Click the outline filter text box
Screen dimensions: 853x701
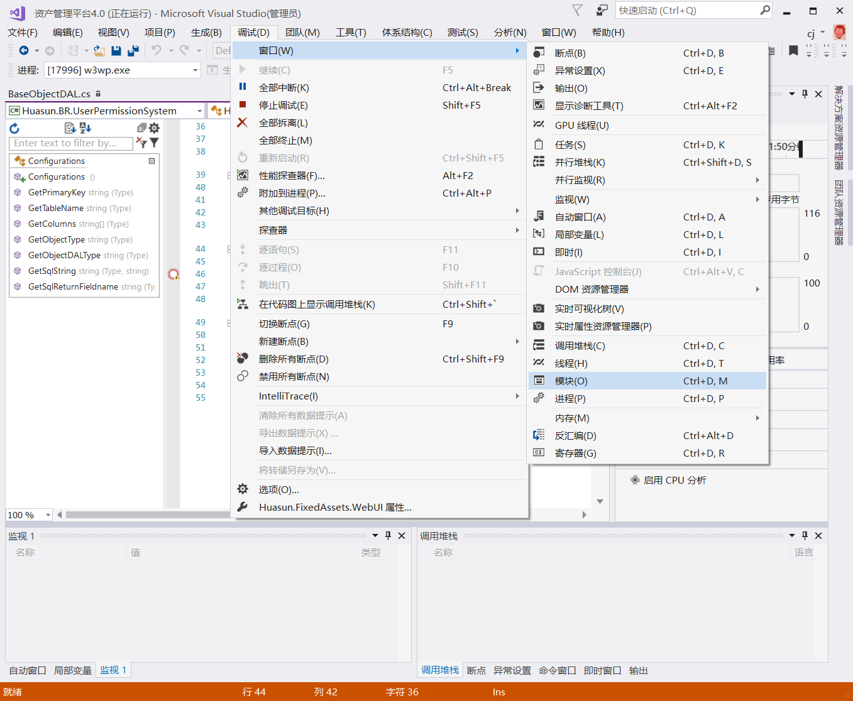(71, 143)
